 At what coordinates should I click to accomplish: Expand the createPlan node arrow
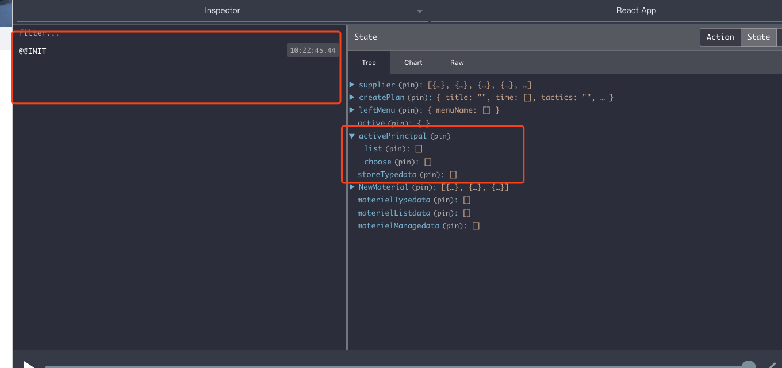click(x=352, y=97)
